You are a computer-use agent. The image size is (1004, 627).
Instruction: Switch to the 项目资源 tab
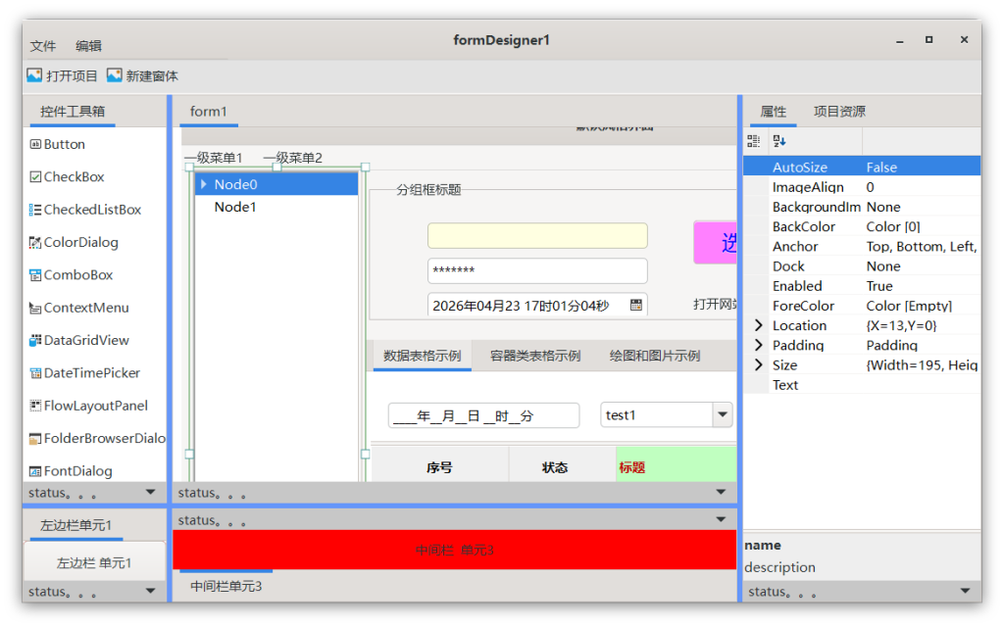(839, 112)
